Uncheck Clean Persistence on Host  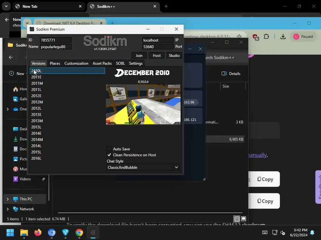click(x=109, y=155)
